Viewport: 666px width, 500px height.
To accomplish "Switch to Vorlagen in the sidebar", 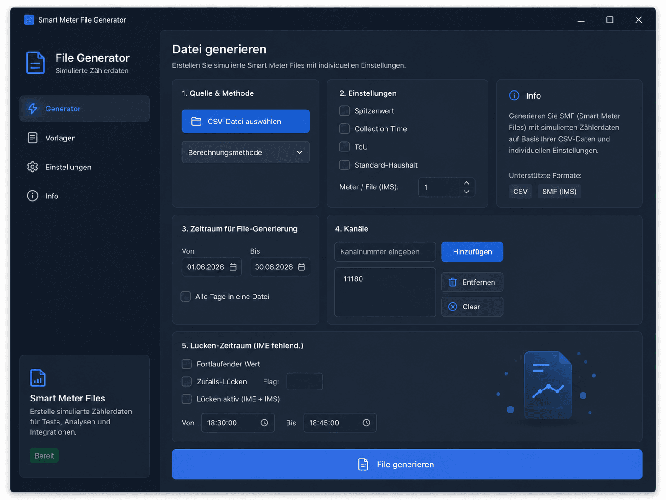I will click(85, 138).
